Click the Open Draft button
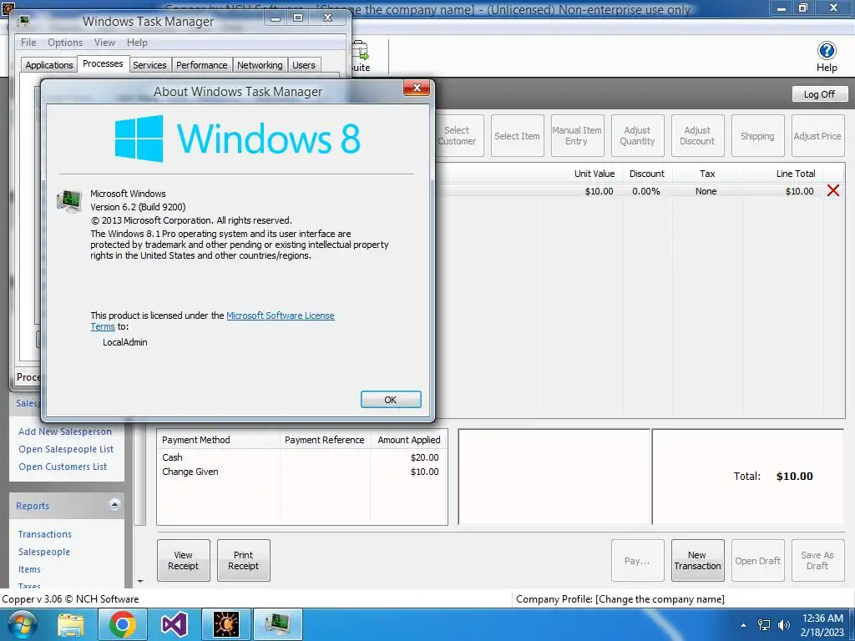 (757, 560)
